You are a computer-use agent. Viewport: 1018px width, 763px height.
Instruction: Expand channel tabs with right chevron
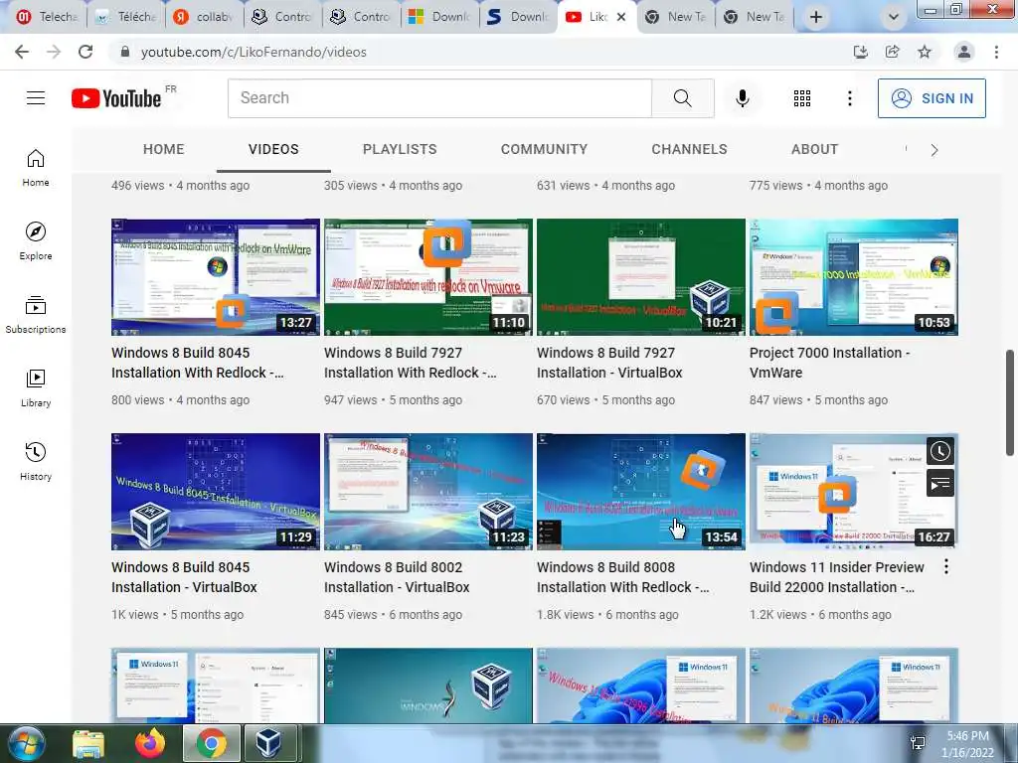pyautogui.click(x=934, y=150)
